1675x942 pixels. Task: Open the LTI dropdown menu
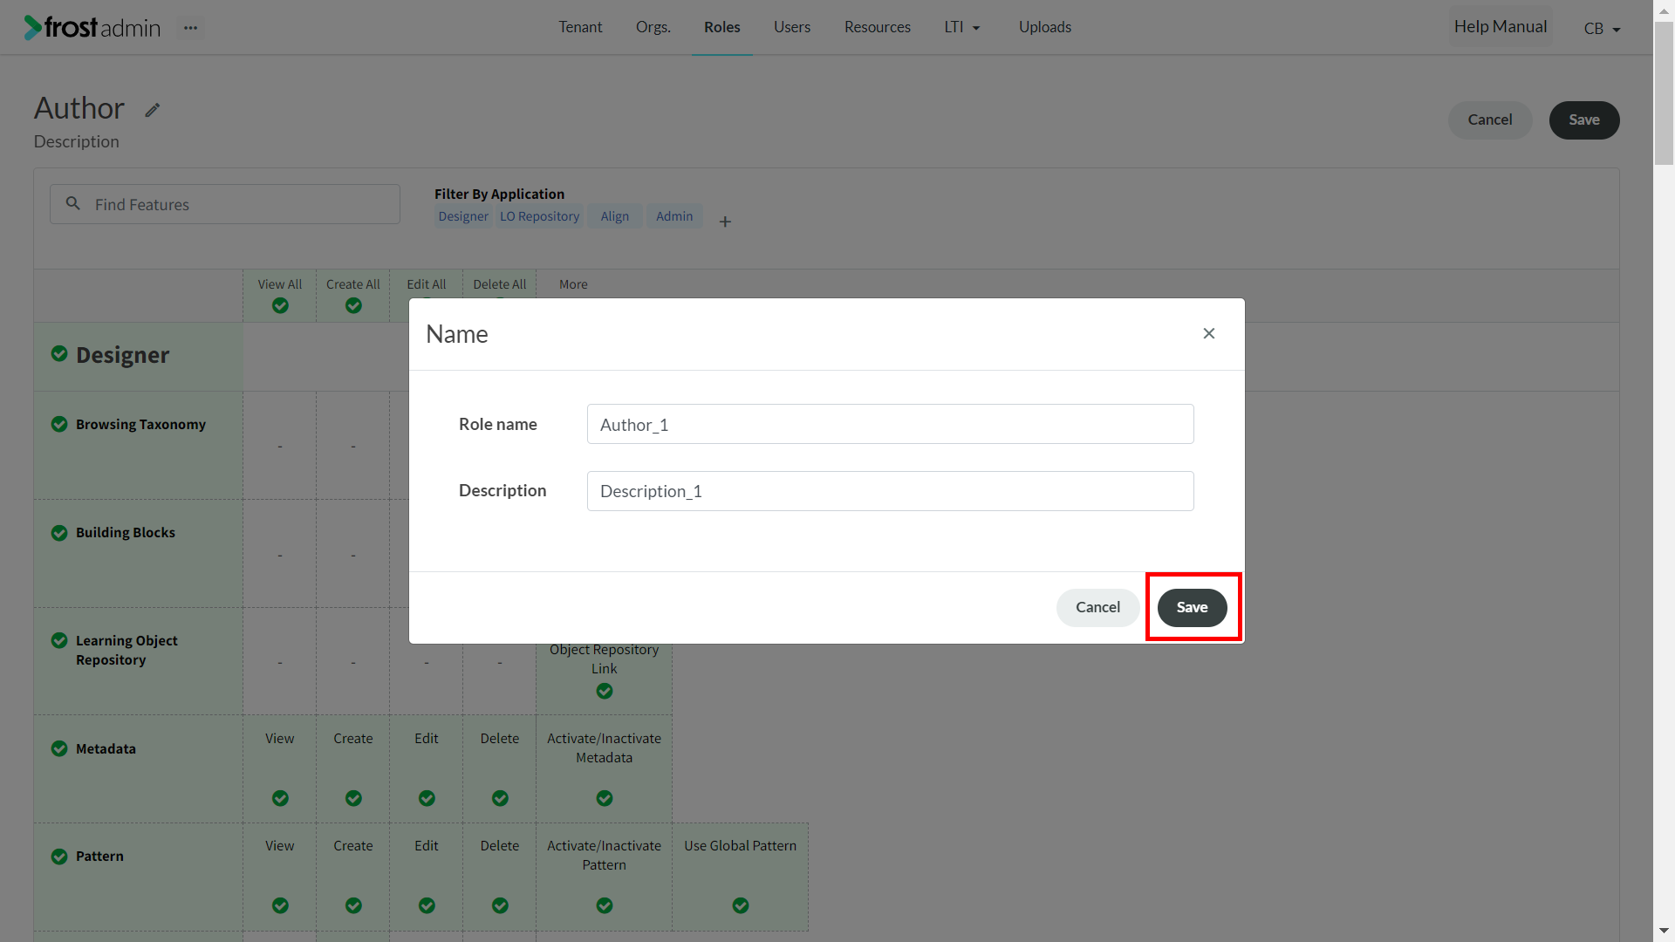pyautogui.click(x=962, y=28)
